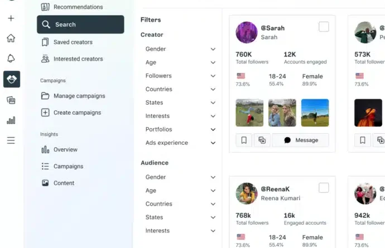
Task: Click the magnifier icon in Search
Action: pos(46,25)
